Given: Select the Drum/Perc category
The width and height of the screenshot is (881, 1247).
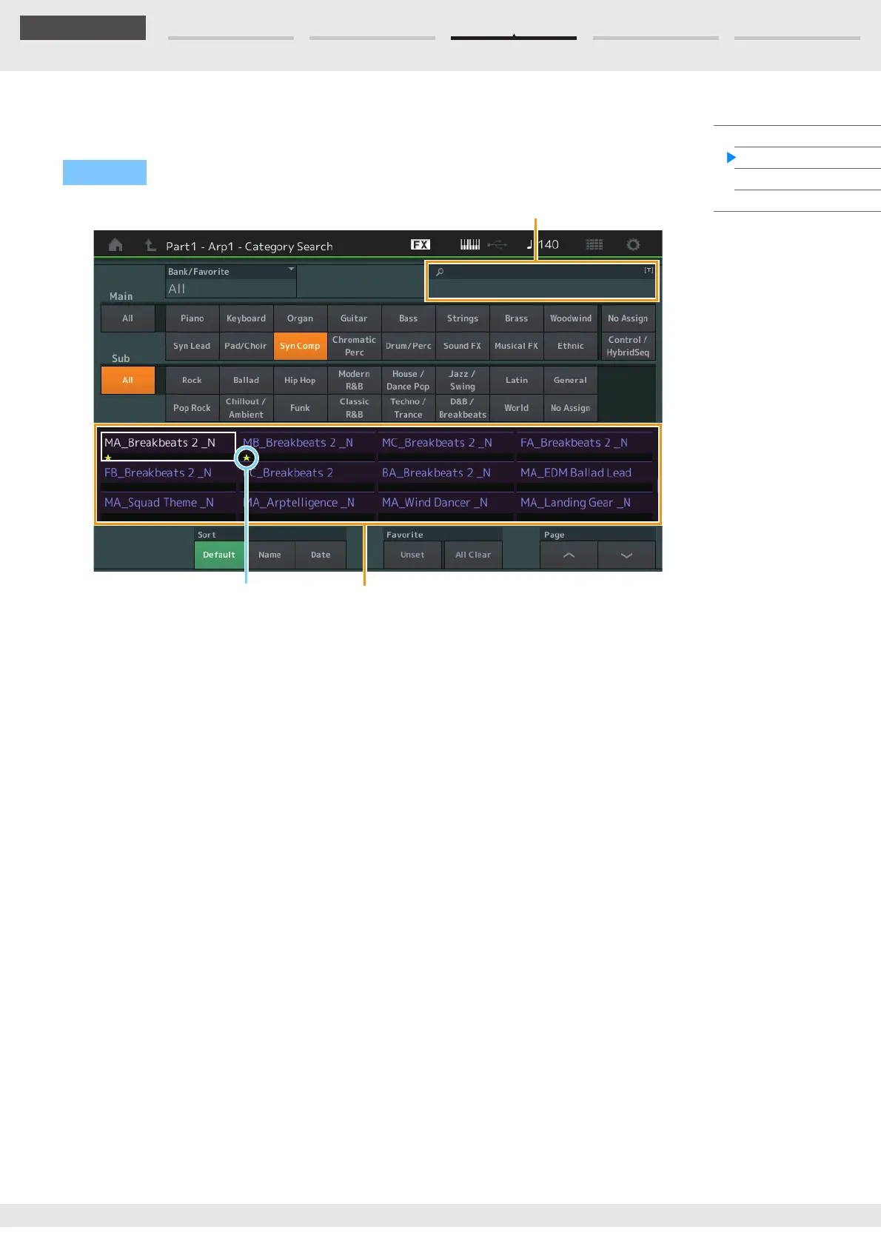Looking at the screenshot, I should pyautogui.click(x=409, y=346).
